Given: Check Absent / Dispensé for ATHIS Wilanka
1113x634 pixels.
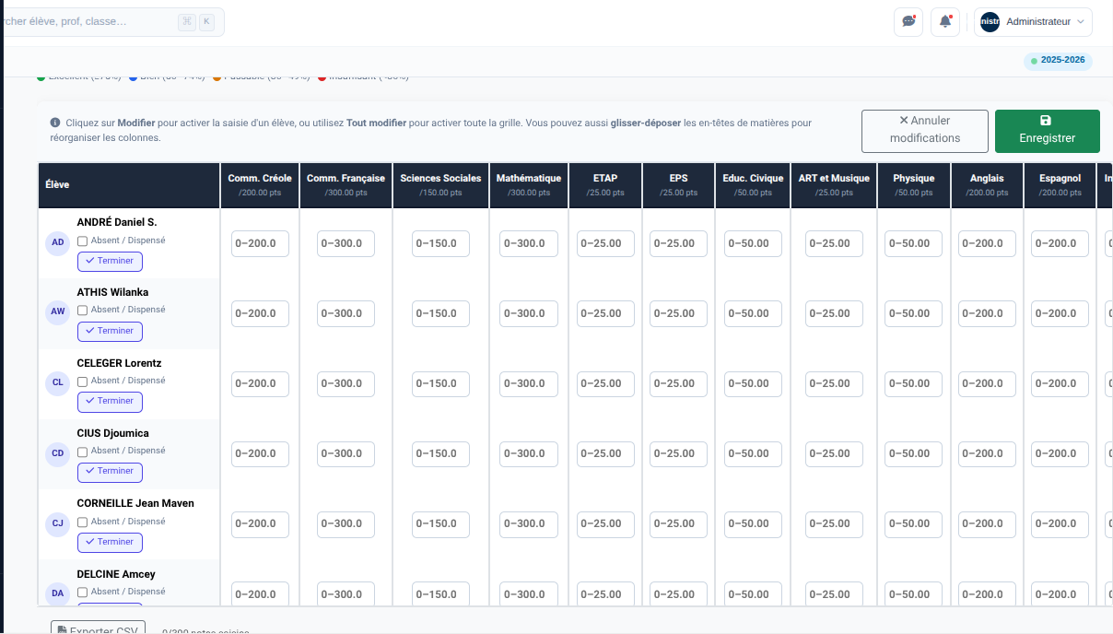Looking at the screenshot, I should tap(82, 311).
